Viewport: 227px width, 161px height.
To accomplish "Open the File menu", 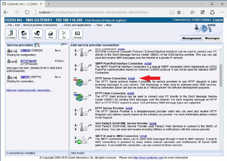I will click(x=10, y=25).
